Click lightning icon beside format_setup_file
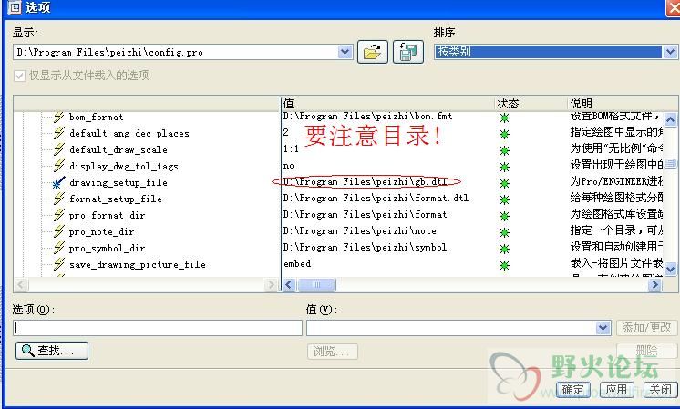The height and width of the screenshot is (409, 680). click(x=59, y=199)
